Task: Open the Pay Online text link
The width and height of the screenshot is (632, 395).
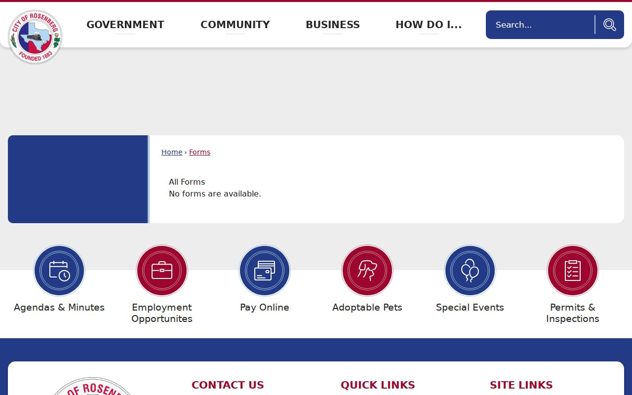Action: (x=265, y=307)
